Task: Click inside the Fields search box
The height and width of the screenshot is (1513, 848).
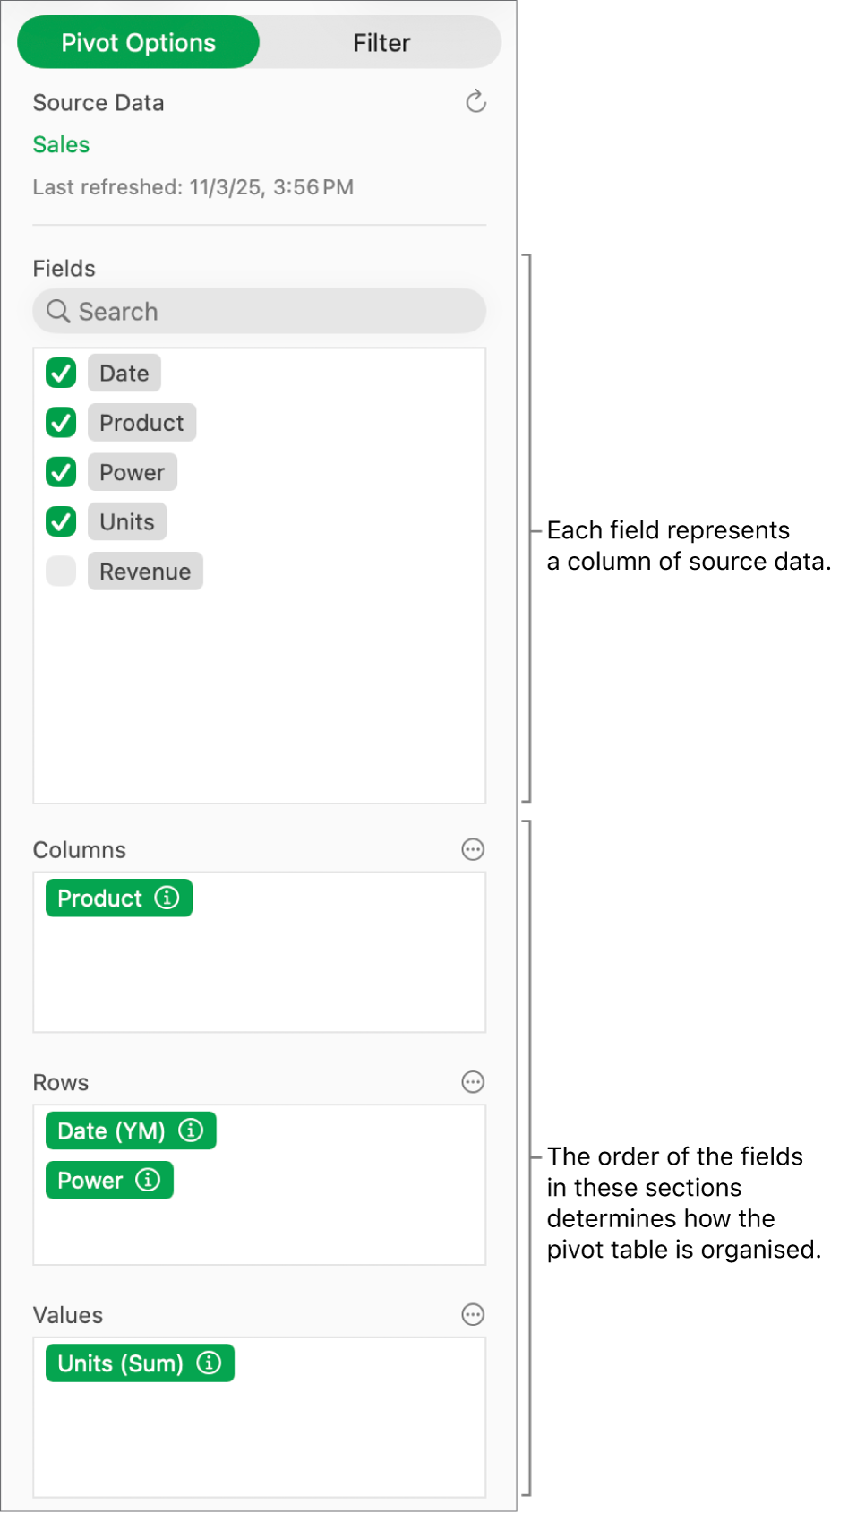Action: click(260, 312)
